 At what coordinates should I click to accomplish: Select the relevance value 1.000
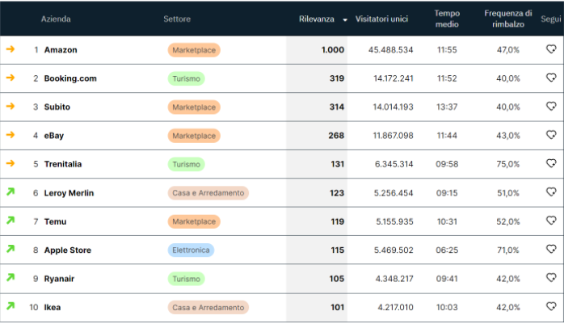tap(333, 50)
